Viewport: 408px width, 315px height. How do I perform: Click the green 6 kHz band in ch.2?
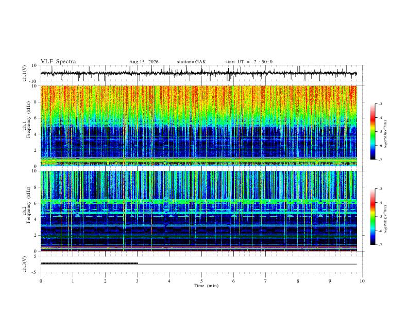[199, 201]
